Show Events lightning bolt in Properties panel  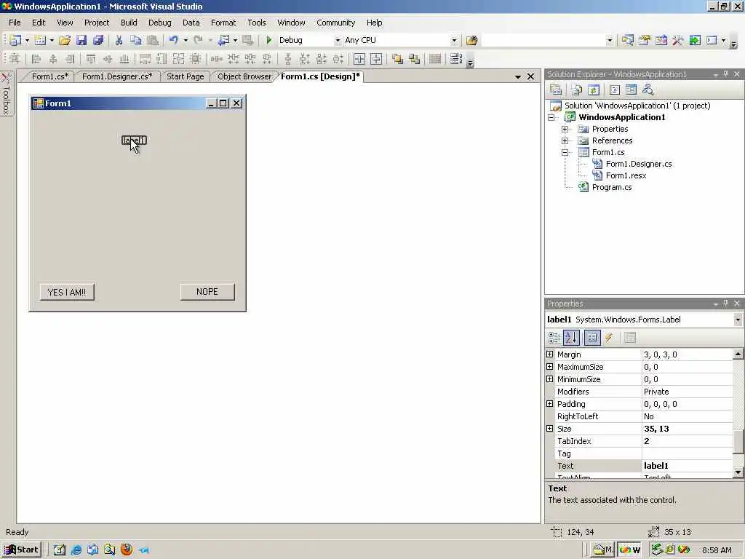609,338
